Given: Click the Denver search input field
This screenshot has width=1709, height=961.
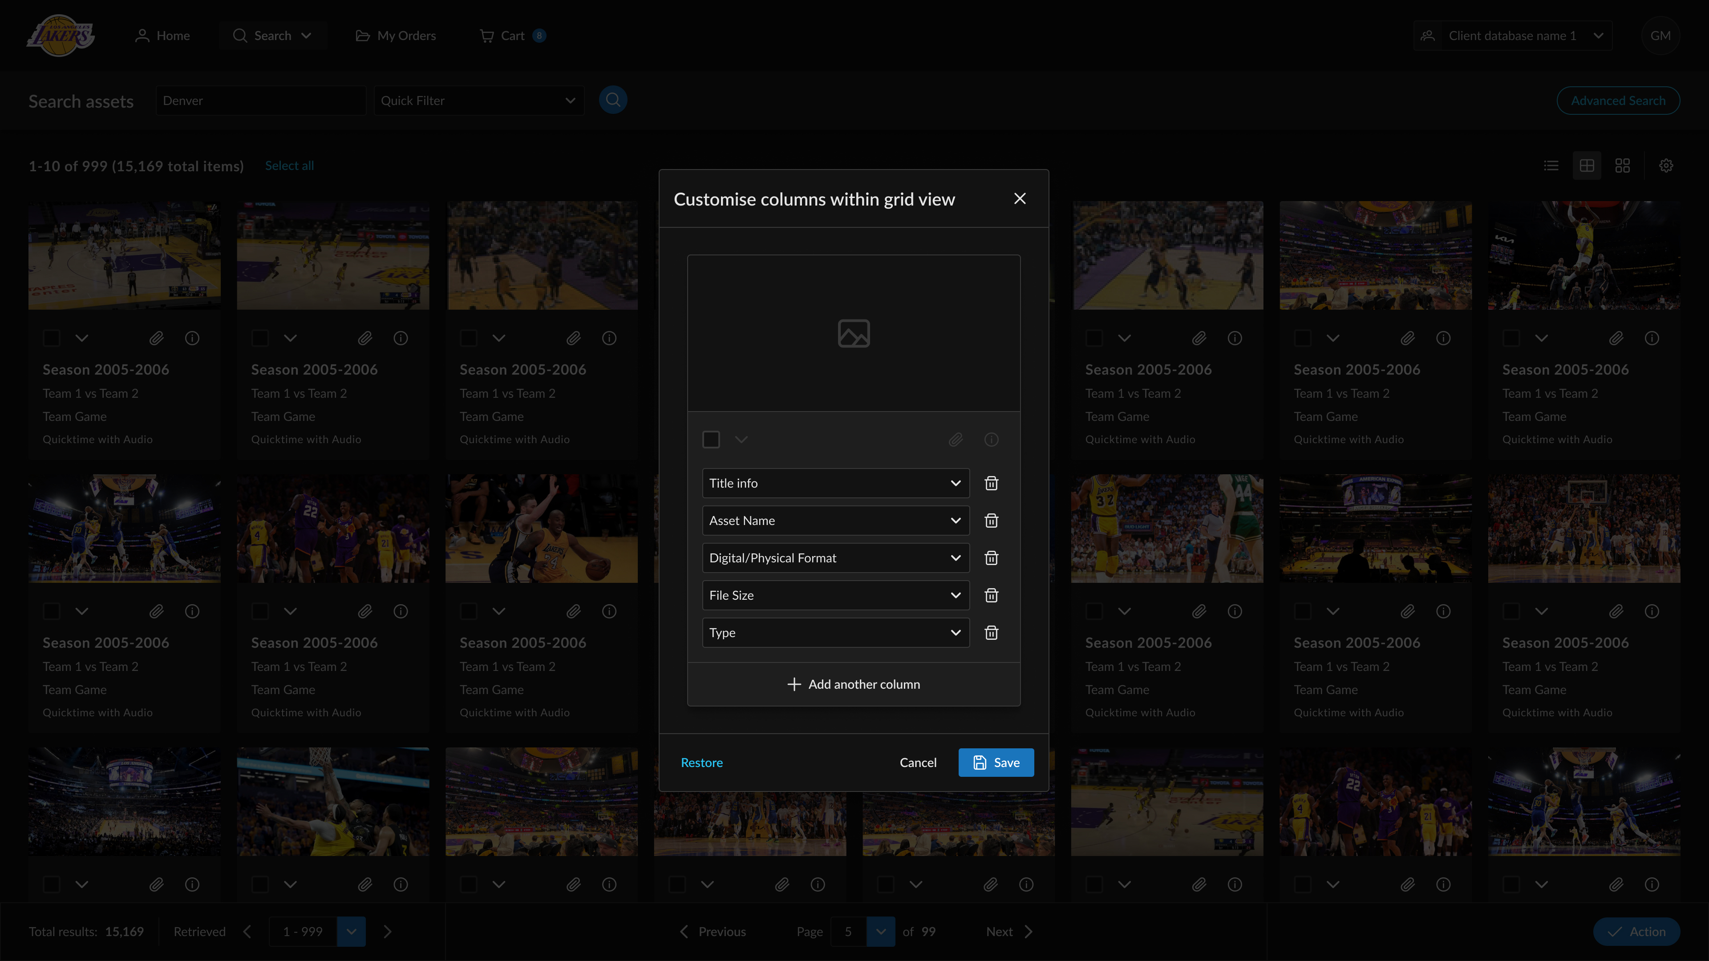Looking at the screenshot, I should click(261, 101).
